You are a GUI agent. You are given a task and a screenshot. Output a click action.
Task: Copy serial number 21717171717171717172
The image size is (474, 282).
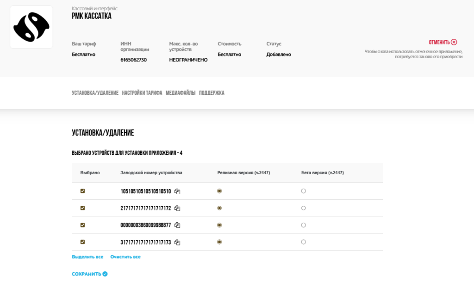(177, 208)
